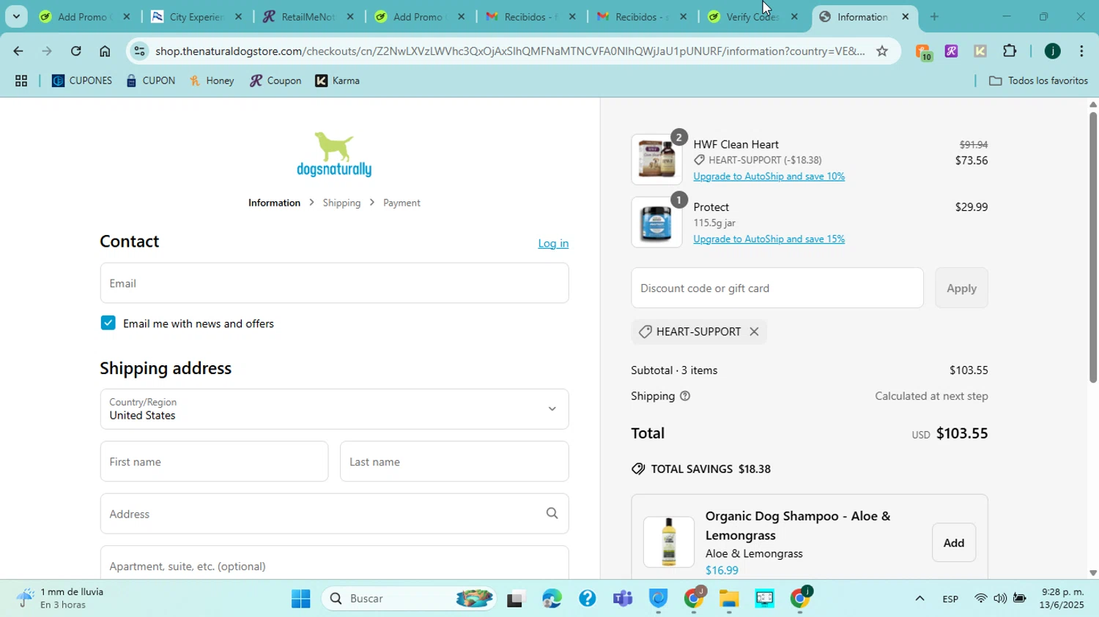Image resolution: width=1099 pixels, height=617 pixels.
Task: Open the Todos los favoritos folder
Action: tap(1038, 81)
